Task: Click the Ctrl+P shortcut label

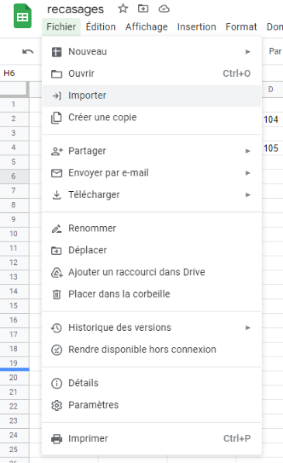Action: (237, 438)
